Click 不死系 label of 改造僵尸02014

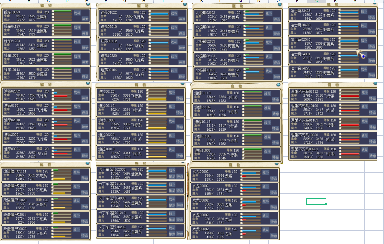click(x=41, y=219)
